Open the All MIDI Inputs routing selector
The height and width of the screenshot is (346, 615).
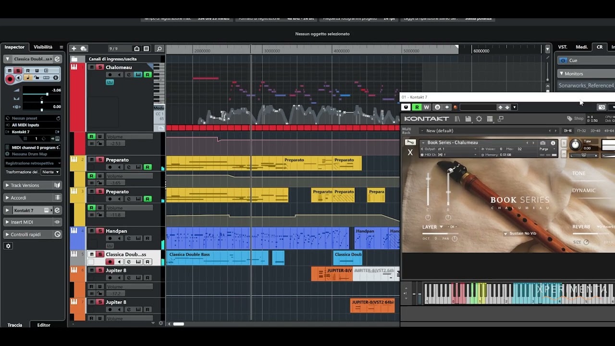33,125
